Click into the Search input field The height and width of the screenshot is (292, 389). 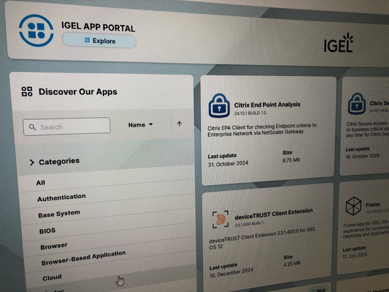click(73, 127)
